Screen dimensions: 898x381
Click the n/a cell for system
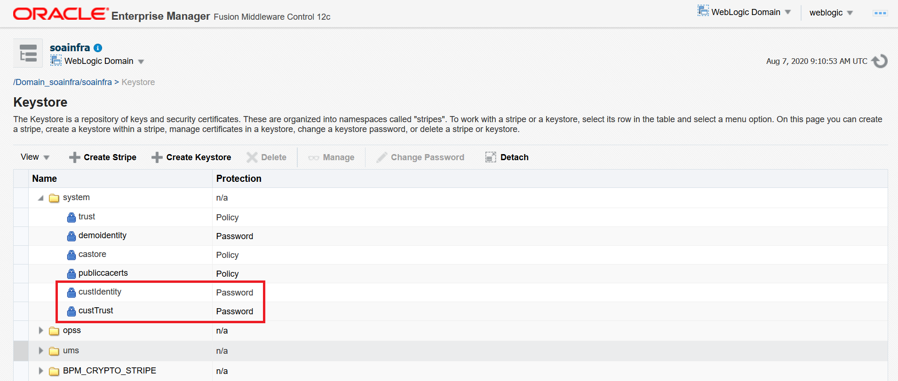point(222,198)
